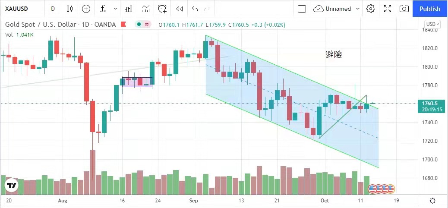Click the compare or add symbol icon
The image size is (448, 208).
pyautogui.click(x=86, y=9)
